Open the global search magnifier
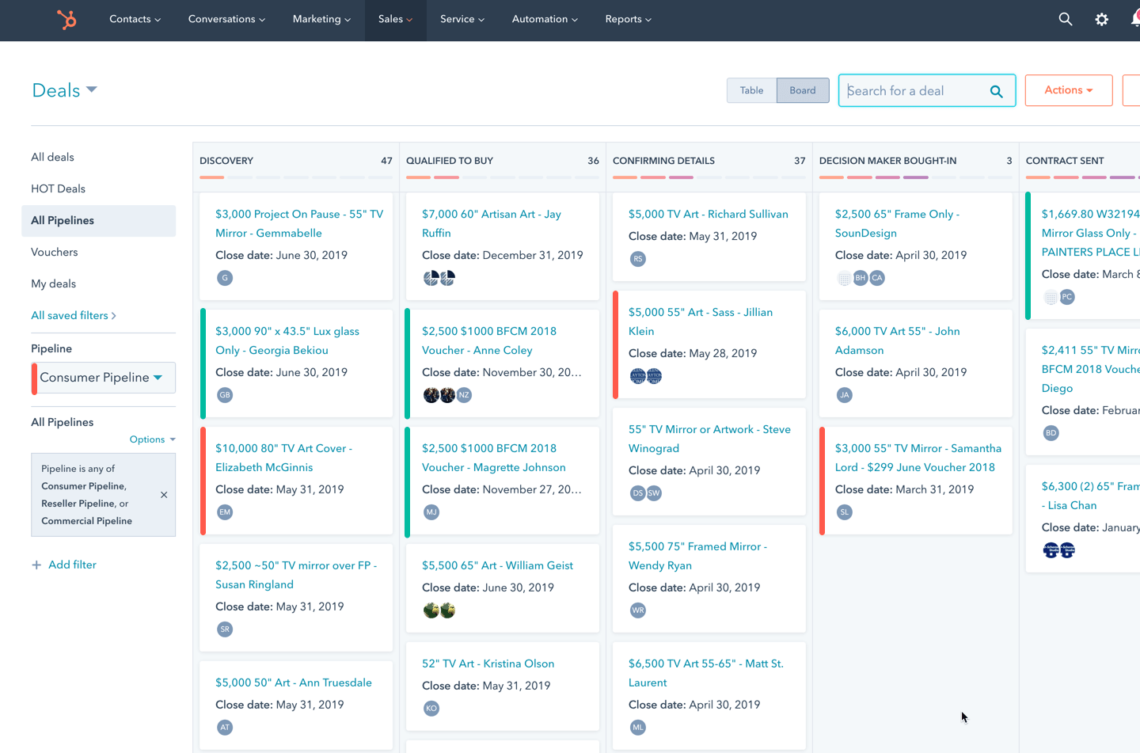Image resolution: width=1140 pixels, height=753 pixels. click(x=1065, y=19)
